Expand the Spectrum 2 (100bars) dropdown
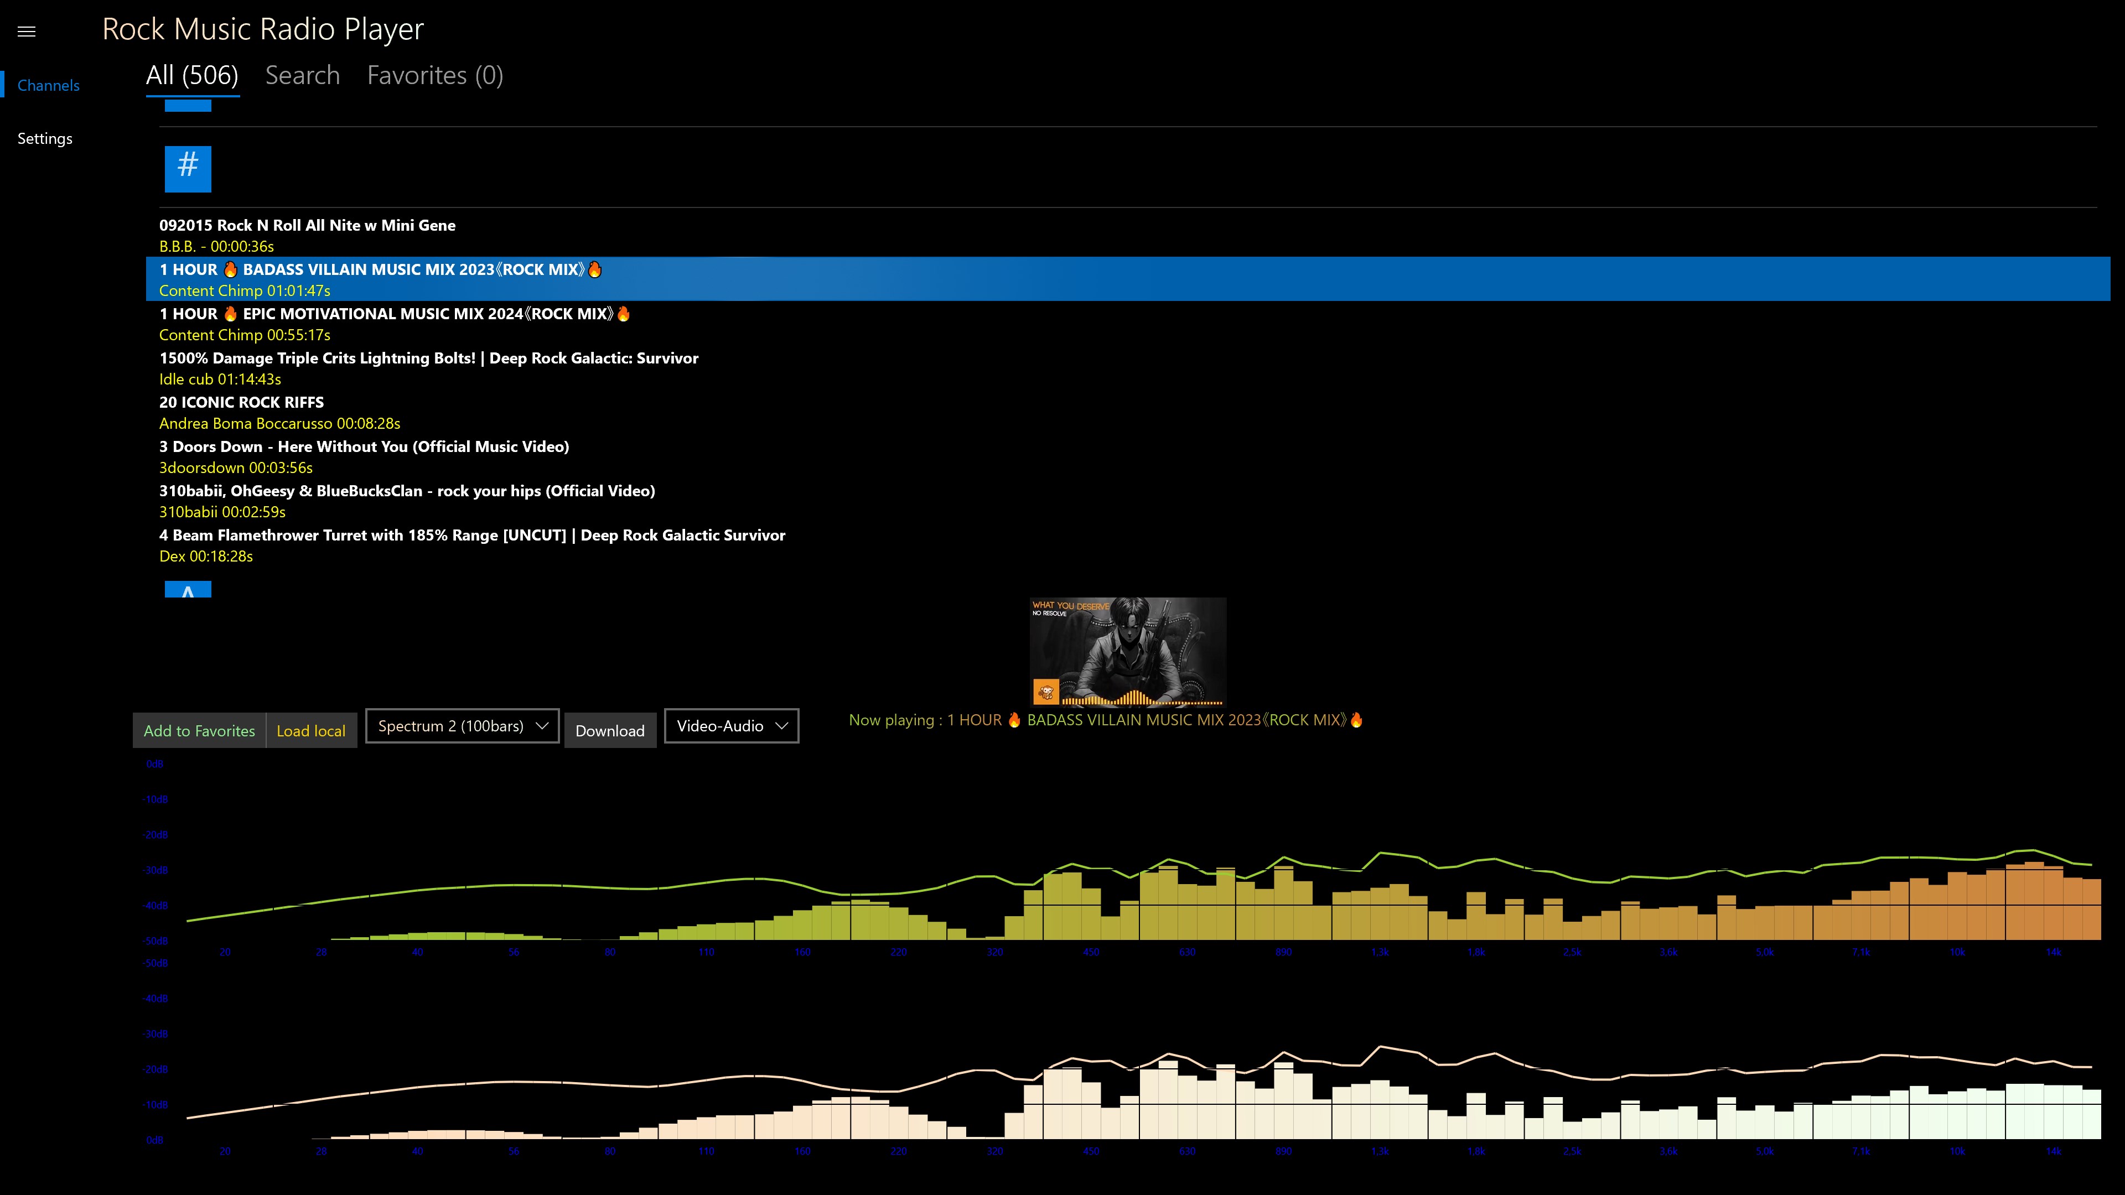 (462, 726)
